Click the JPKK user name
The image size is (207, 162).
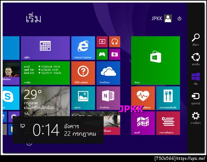point(157,19)
